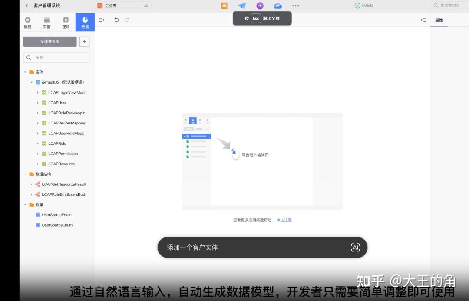Collapse the 实体 folder

tap(25, 72)
